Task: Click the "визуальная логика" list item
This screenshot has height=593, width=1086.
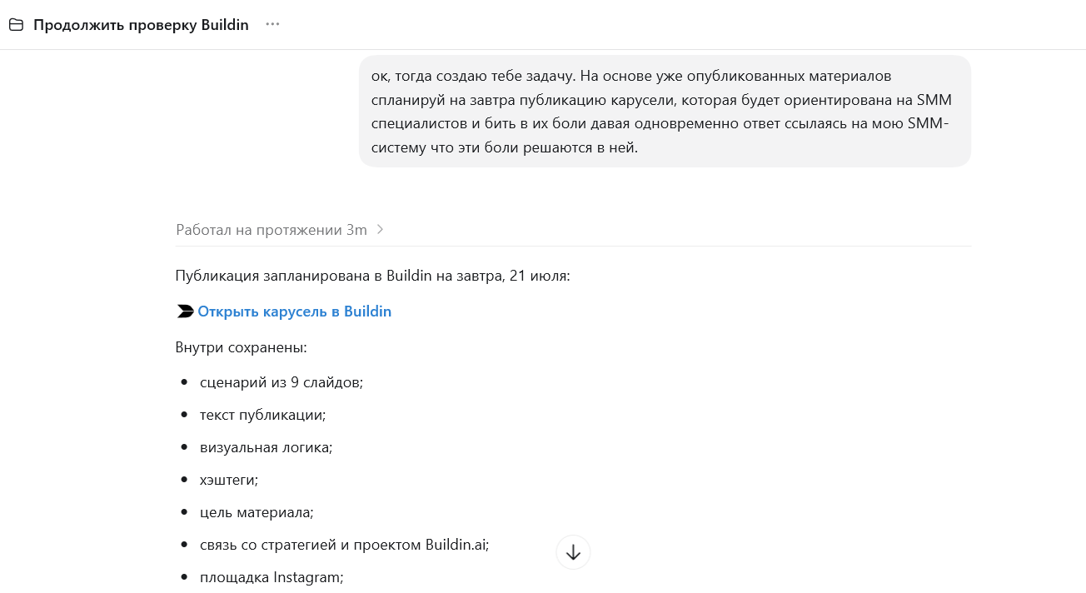Action: [266, 447]
